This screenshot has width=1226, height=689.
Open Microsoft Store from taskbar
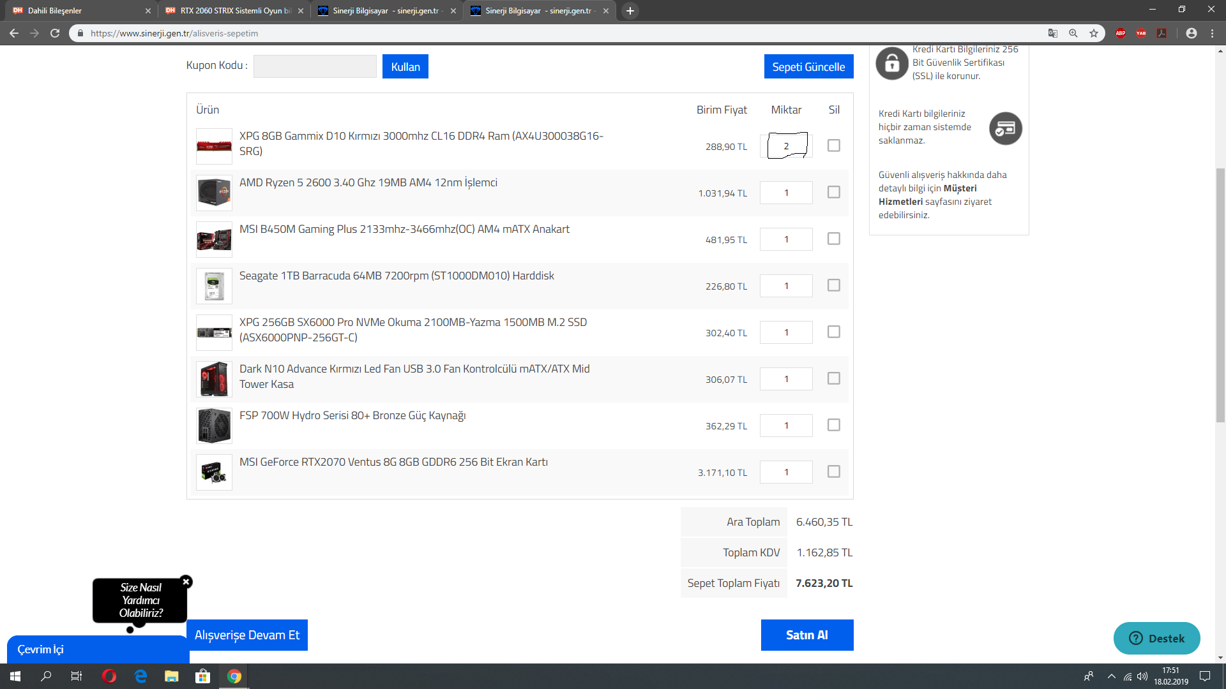tap(203, 676)
